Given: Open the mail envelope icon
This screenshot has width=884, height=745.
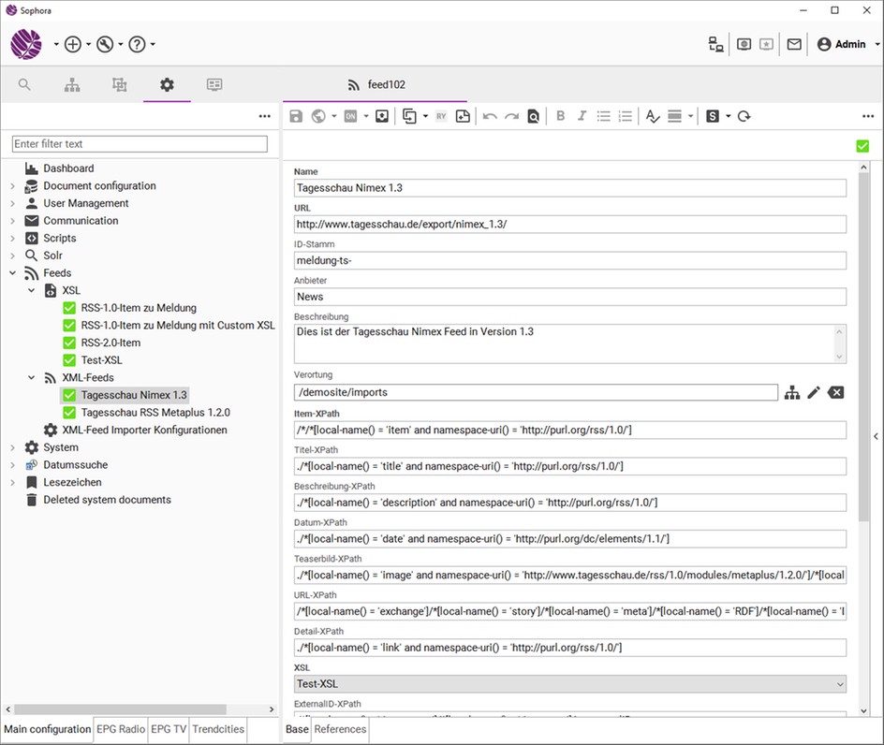Looking at the screenshot, I should coord(794,44).
